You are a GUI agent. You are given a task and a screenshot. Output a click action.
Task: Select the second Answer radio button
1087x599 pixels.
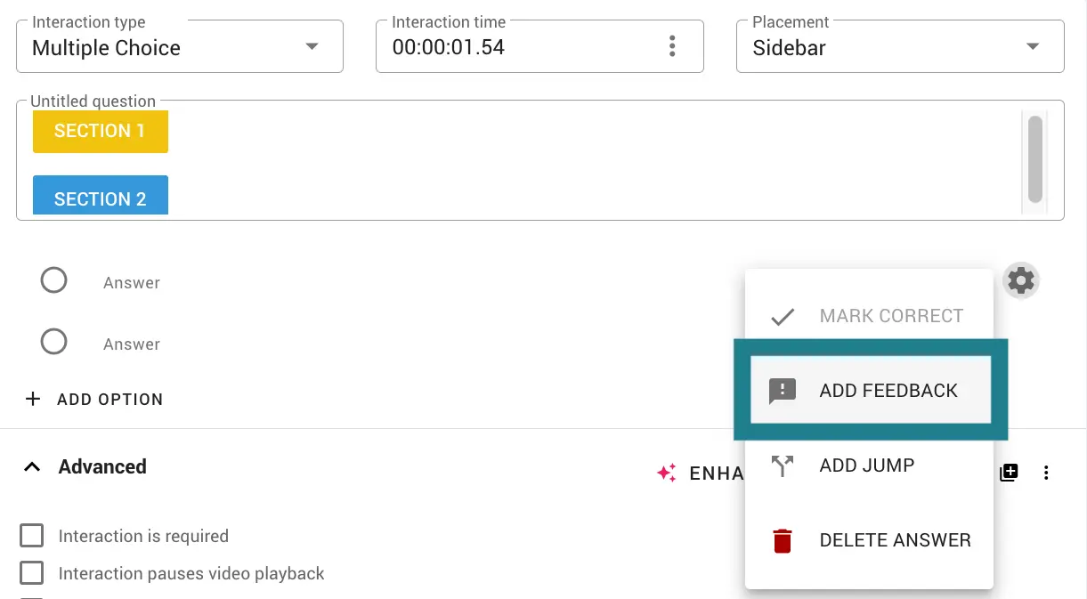54,341
